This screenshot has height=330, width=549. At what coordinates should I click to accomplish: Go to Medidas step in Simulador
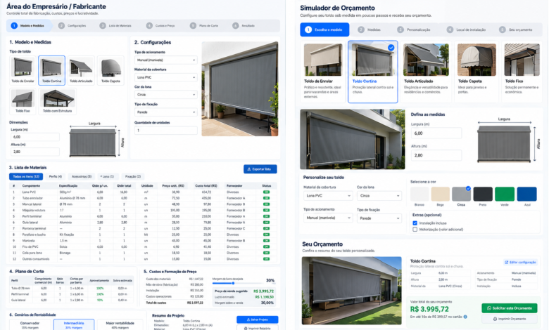(370, 29)
